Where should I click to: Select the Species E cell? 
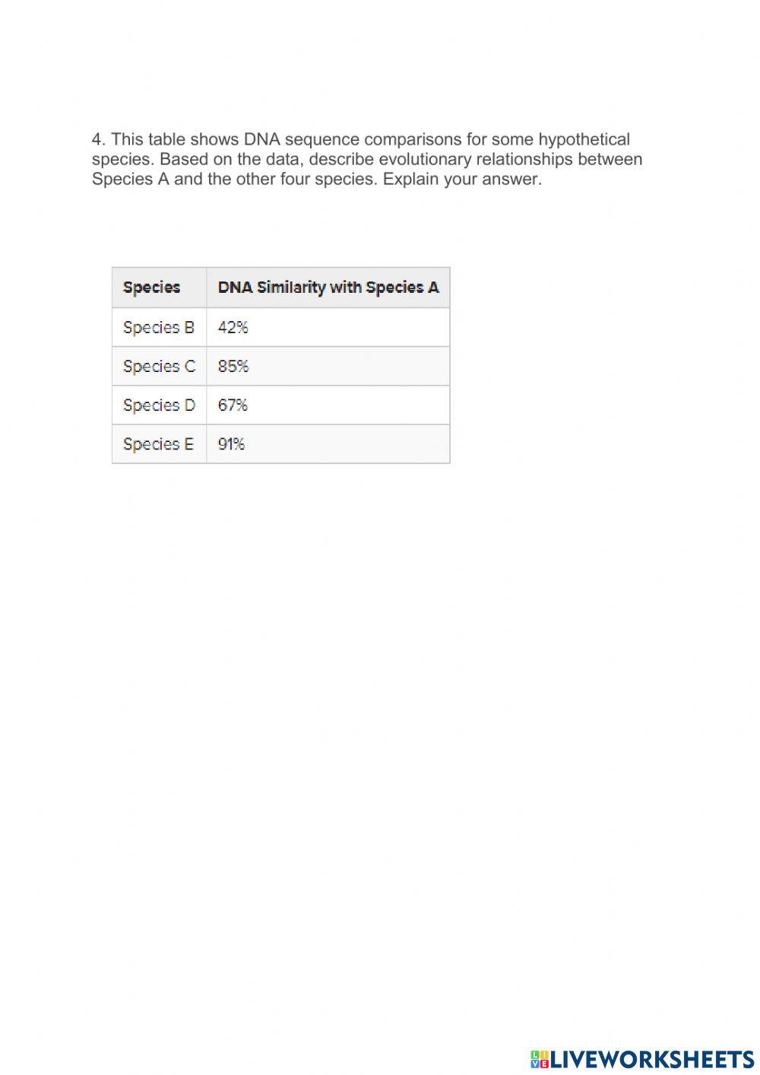(x=159, y=444)
